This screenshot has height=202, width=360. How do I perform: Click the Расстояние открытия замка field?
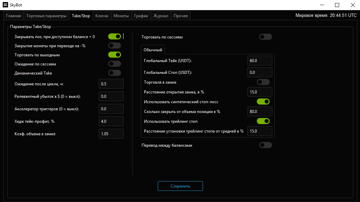coord(260,92)
